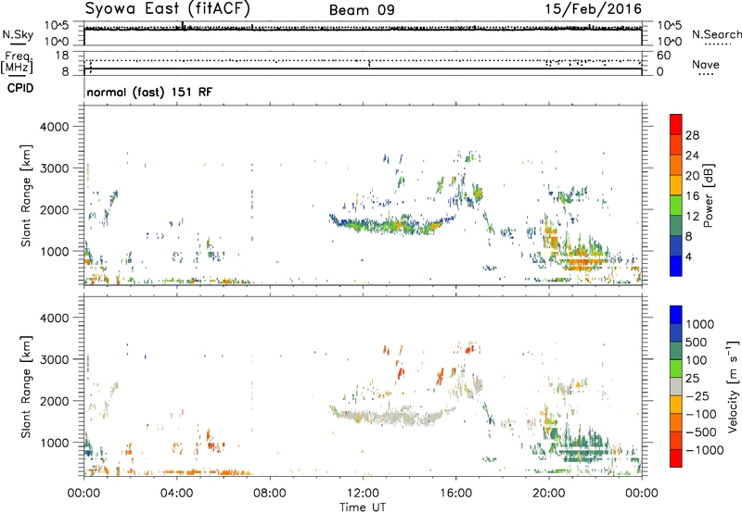Screen dimensions: 742x513
Task: Select the "Time UT" axis title
Action: pos(363,507)
